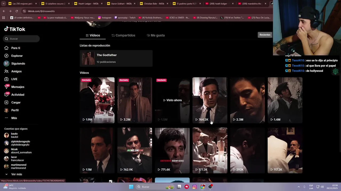Show hidden tray icons chevron

pos(299,187)
